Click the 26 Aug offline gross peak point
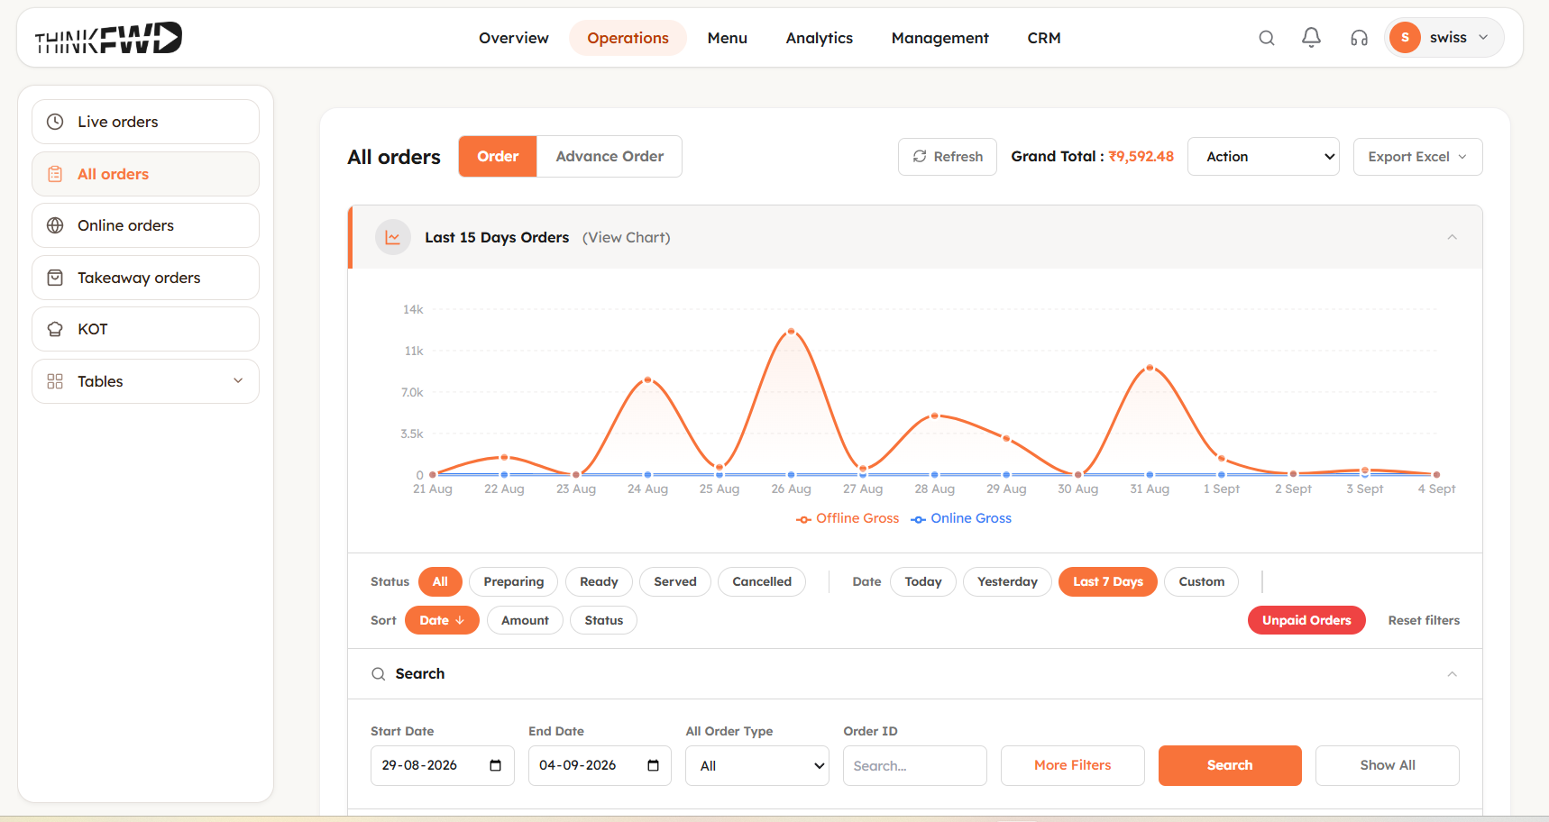This screenshot has height=822, width=1549. click(x=792, y=332)
